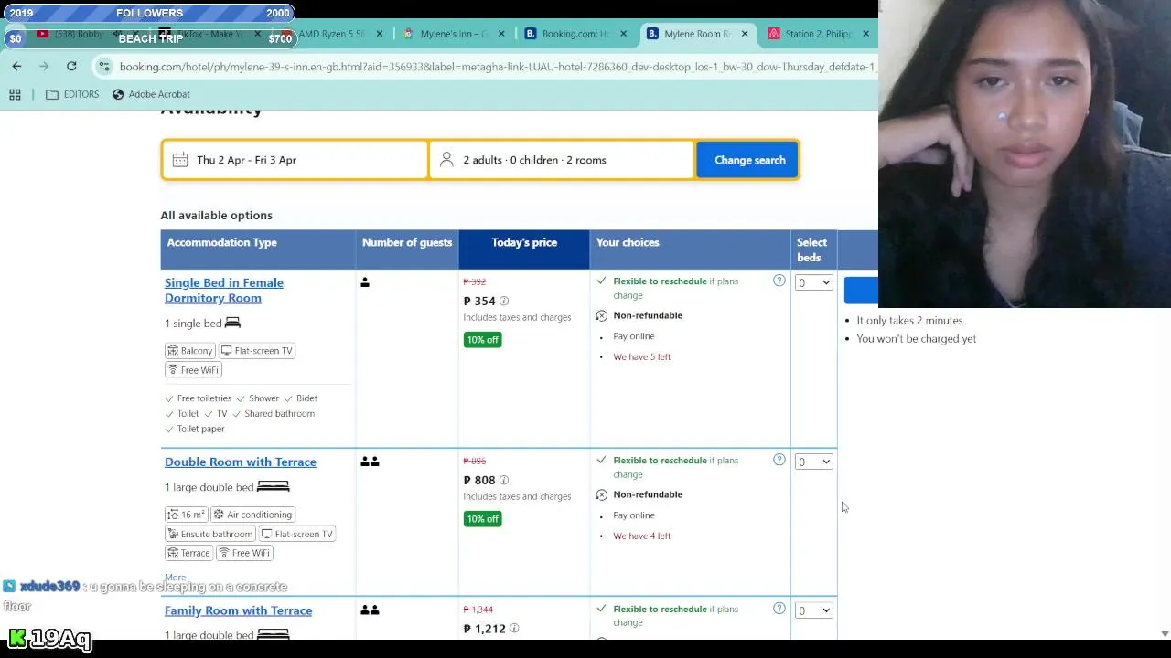
Task: Open Select beds dropdown for Double Room
Action: 813,462
